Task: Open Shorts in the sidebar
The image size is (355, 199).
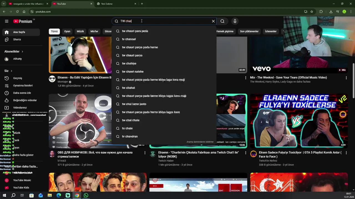Action: coord(21,40)
